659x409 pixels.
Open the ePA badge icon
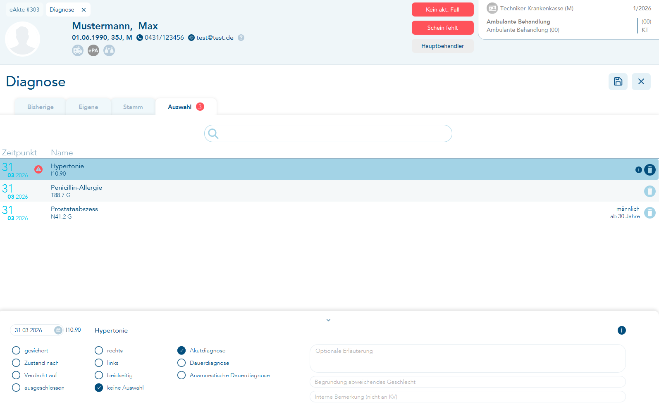(93, 50)
